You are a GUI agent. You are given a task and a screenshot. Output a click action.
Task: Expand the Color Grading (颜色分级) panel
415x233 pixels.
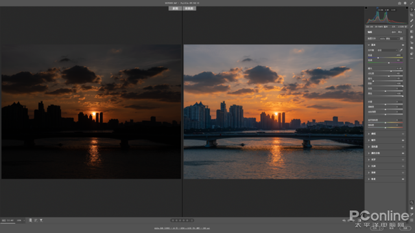[369, 153]
